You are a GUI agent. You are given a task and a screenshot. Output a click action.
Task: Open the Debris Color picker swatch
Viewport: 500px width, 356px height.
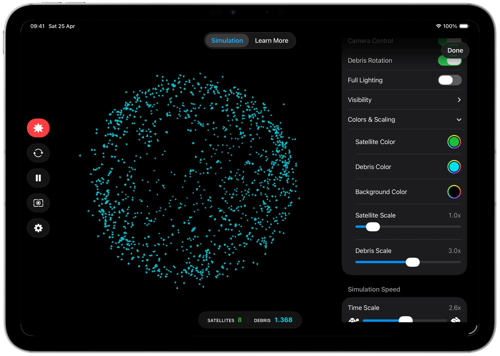coord(454,167)
